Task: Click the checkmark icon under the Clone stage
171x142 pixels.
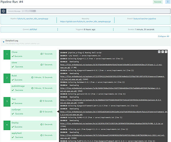Action: pos(13,56)
